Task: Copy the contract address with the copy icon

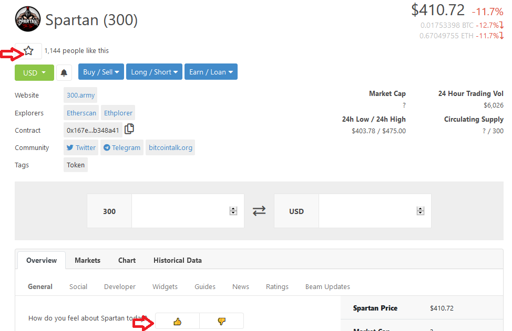Action: pyautogui.click(x=129, y=129)
